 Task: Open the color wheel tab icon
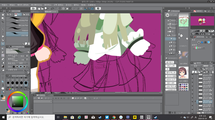pyautogui.click(x=10, y=89)
